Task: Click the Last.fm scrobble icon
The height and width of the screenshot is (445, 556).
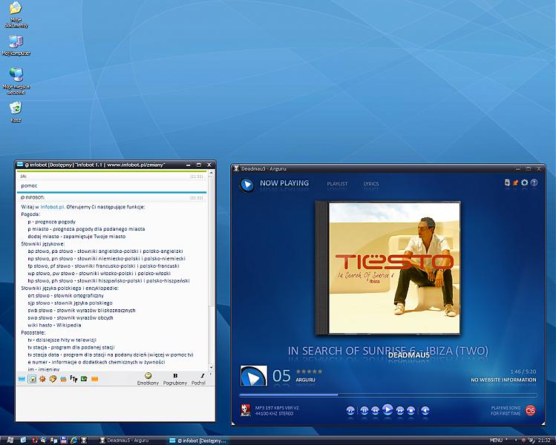Action: click(x=531, y=410)
